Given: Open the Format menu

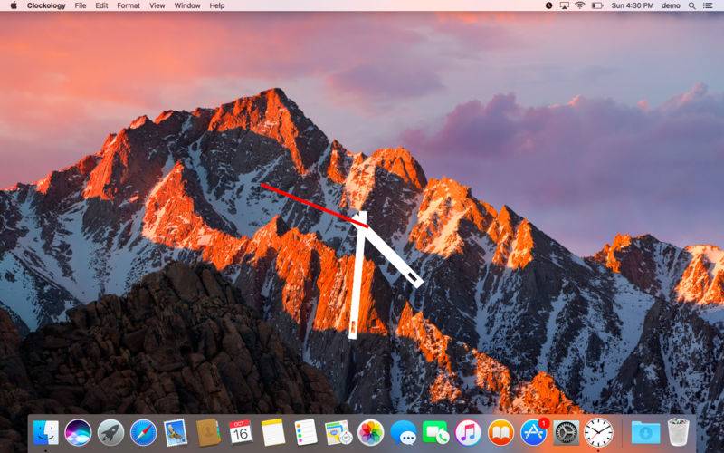Looking at the screenshot, I should click(x=129, y=5).
